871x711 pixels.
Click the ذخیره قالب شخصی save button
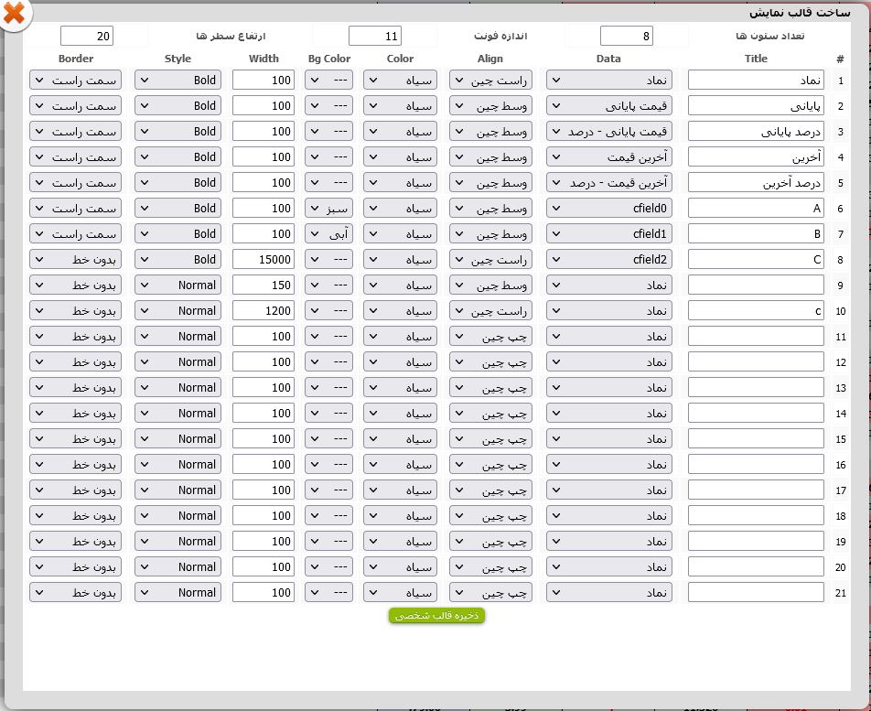click(x=436, y=616)
